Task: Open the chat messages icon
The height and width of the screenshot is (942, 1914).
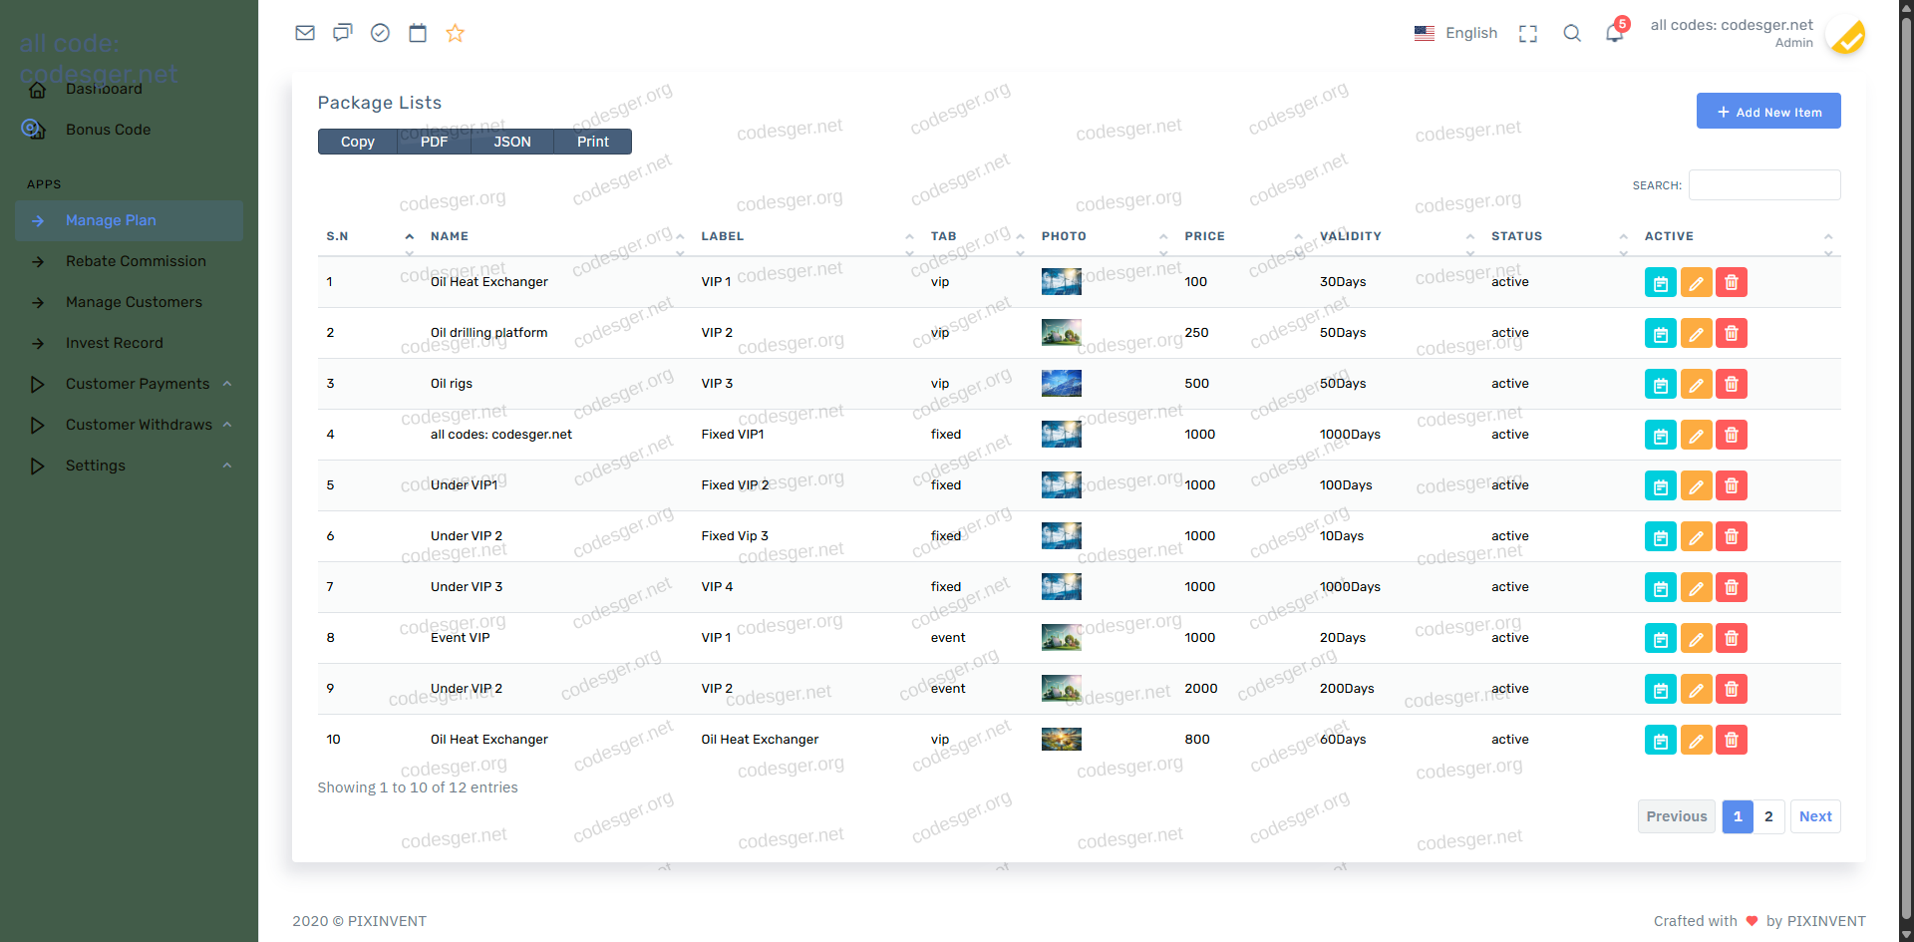Action: pos(342,33)
